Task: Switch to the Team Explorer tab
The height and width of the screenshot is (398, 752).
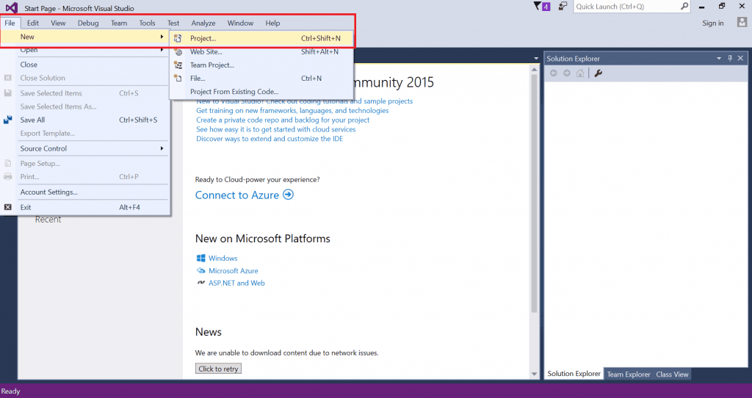Action: point(628,375)
